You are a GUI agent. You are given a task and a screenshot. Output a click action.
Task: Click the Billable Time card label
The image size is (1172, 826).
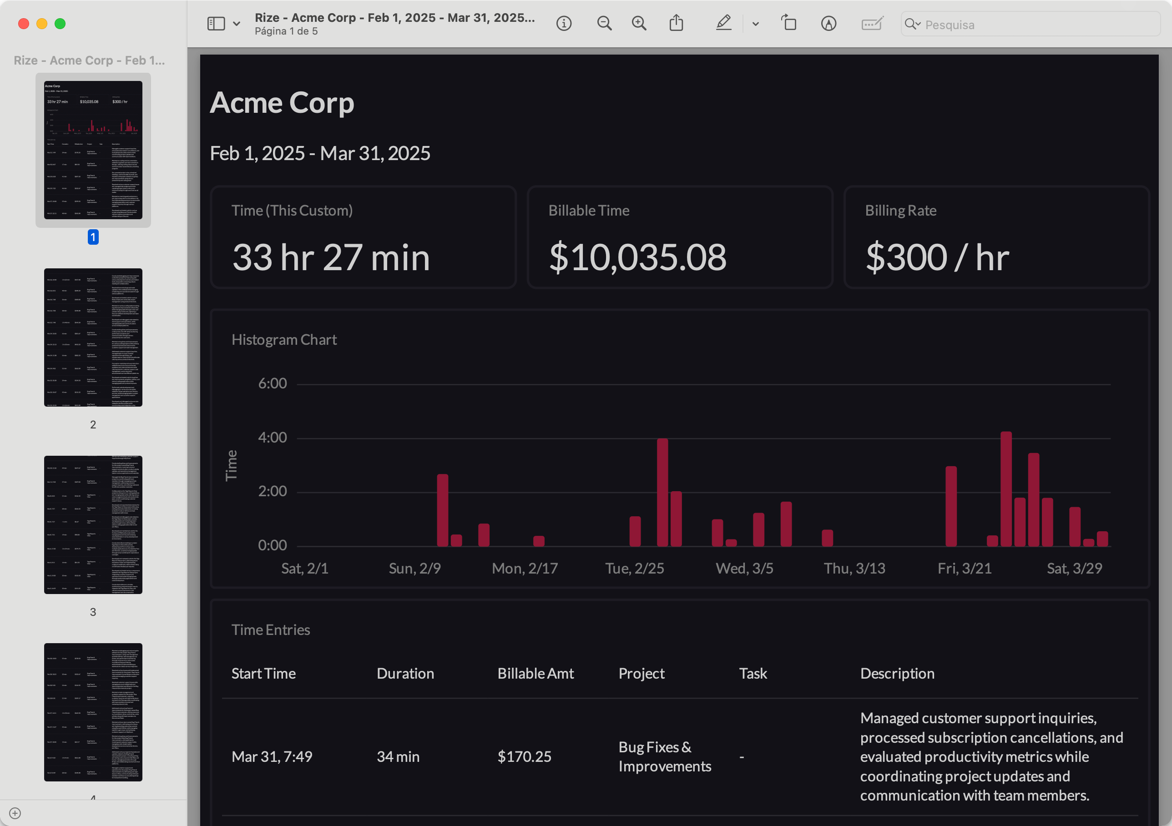point(589,211)
